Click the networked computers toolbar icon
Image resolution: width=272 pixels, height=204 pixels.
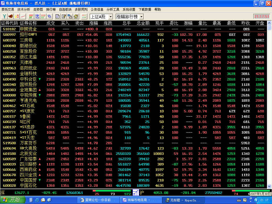click(x=70, y=16)
